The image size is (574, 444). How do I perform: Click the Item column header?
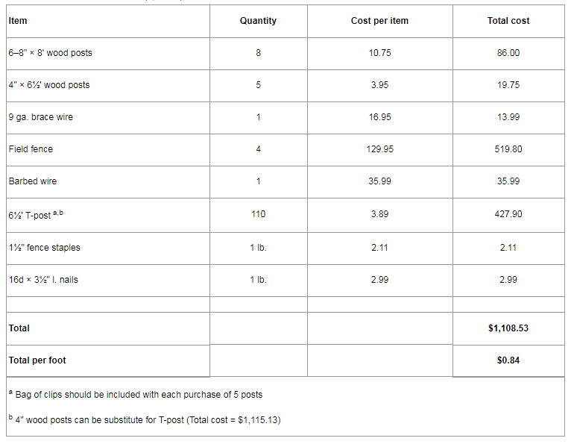click(18, 21)
